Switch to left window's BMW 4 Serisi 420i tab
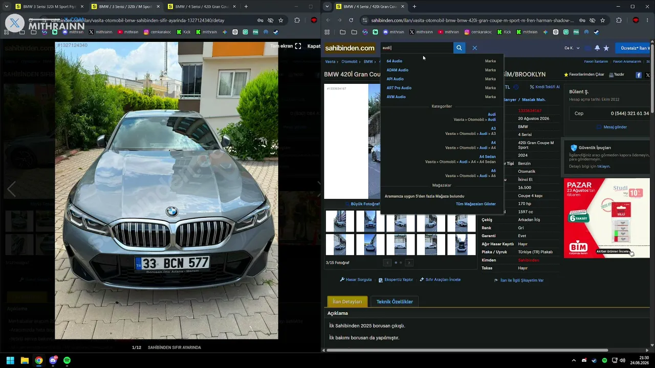The height and width of the screenshot is (368, 655). tap(202, 7)
